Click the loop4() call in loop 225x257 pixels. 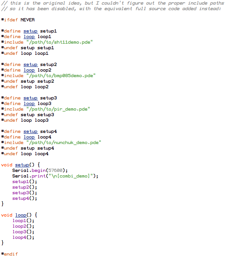pos(23,237)
